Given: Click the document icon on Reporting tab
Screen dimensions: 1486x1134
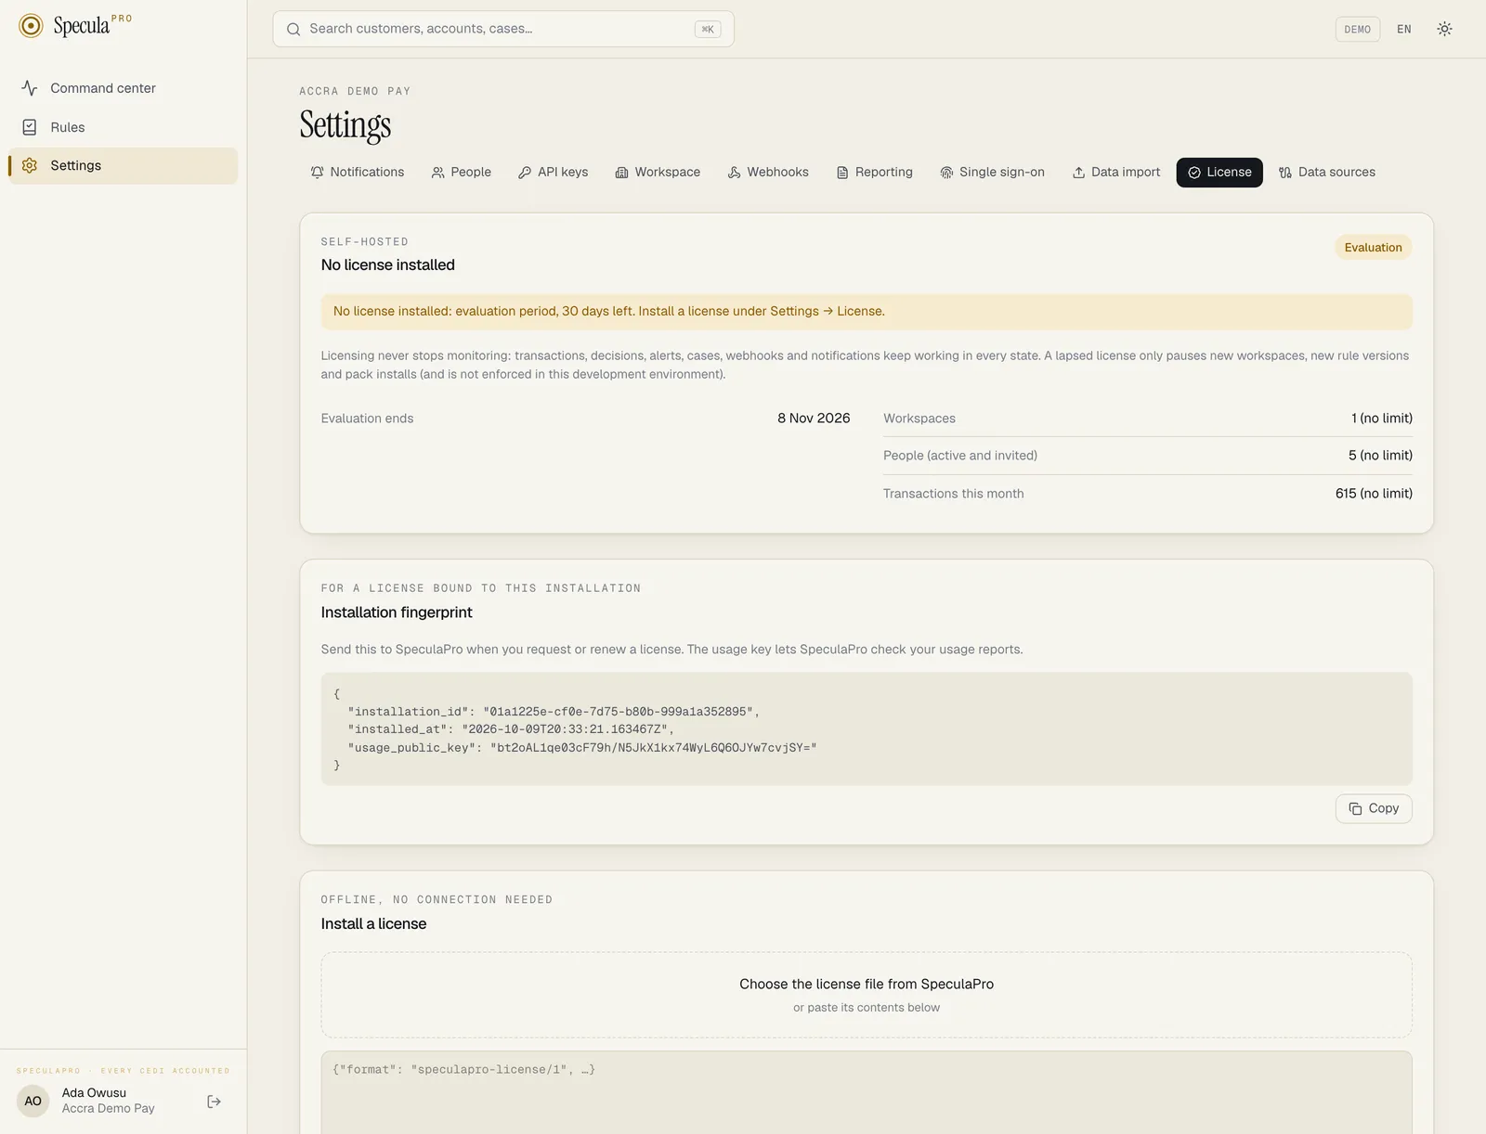Looking at the screenshot, I should click(842, 173).
